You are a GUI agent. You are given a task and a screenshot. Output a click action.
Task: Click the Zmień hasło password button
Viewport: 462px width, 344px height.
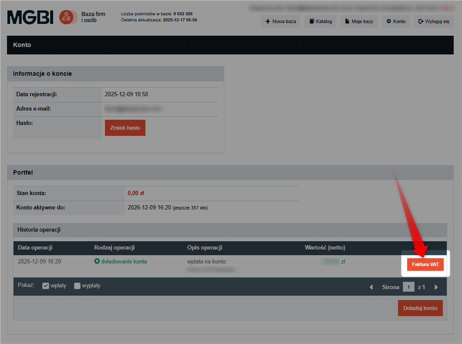[125, 128]
